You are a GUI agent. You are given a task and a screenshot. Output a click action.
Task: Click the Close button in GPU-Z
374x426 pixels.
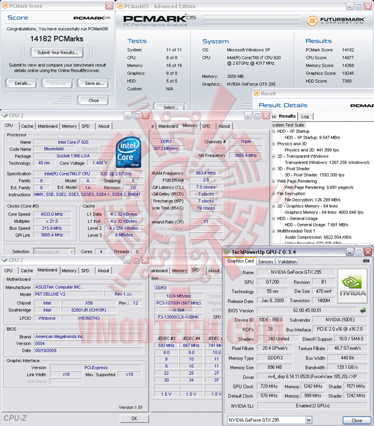357,420
